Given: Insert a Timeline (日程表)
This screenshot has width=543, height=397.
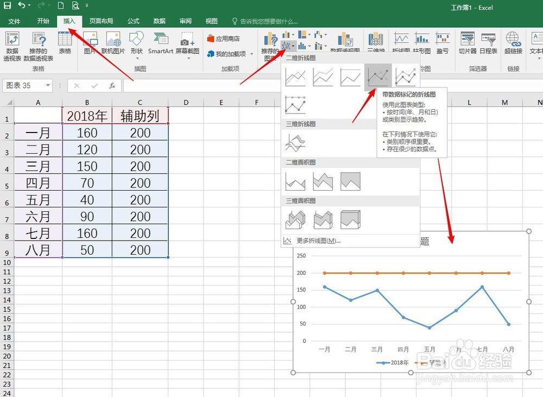Looking at the screenshot, I should coord(488,43).
